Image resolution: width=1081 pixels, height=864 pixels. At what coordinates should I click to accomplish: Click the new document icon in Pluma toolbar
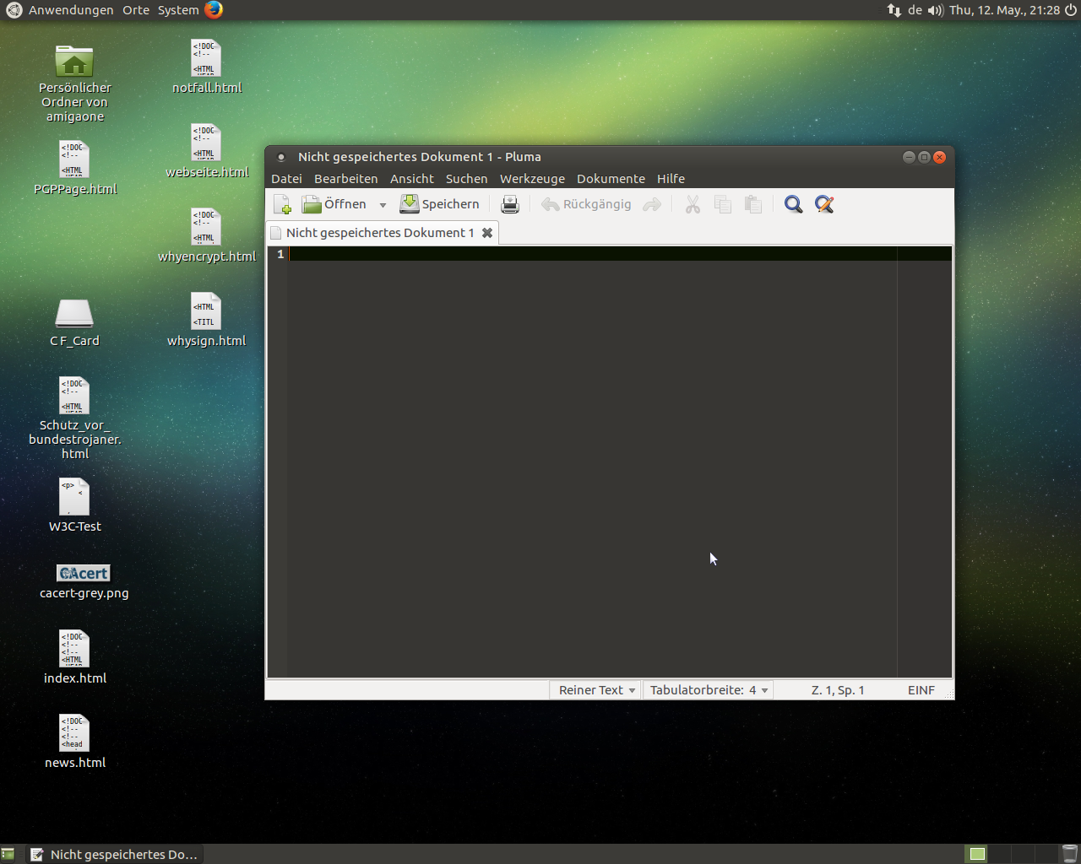tap(282, 204)
